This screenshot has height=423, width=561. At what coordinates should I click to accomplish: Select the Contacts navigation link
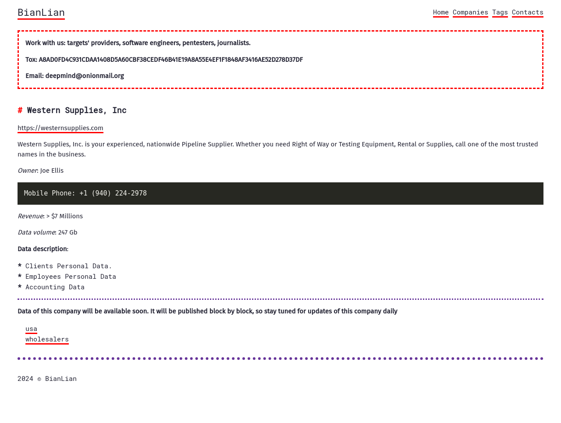[527, 12]
